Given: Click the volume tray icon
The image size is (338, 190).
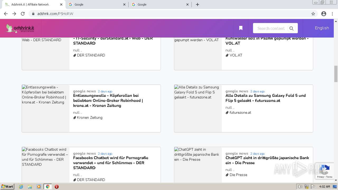Looking at the screenshot, I should pyautogui.click(x=300, y=187).
